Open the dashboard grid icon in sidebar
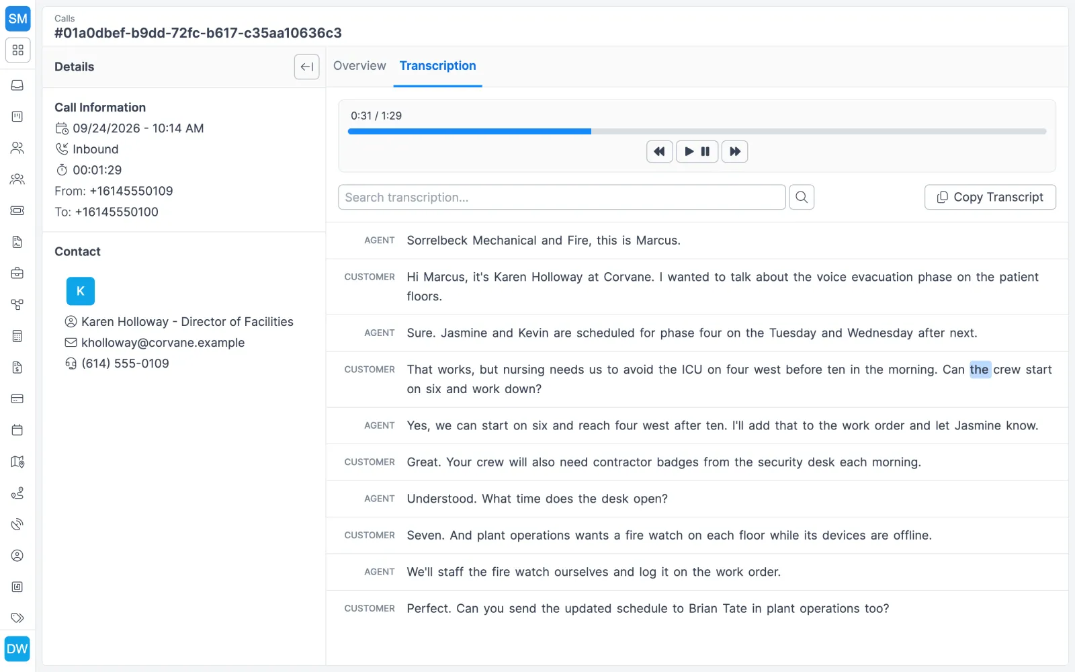Viewport: 1075px width, 672px height. [17, 50]
